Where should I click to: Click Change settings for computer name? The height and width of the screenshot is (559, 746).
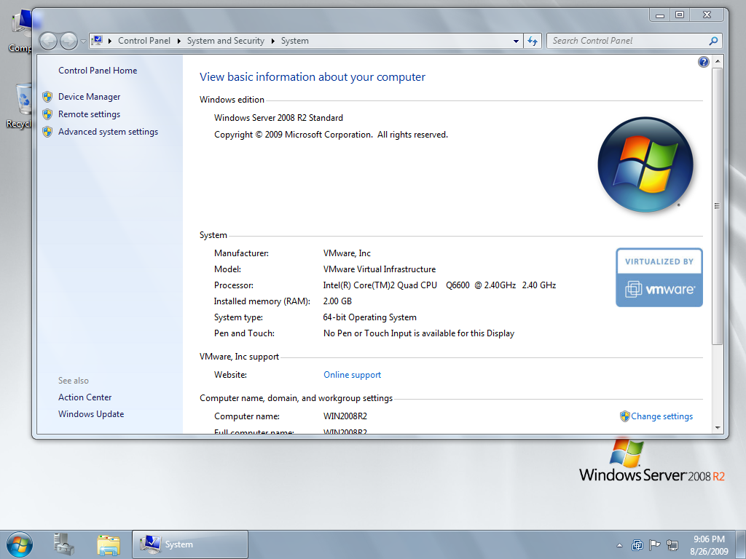(661, 416)
